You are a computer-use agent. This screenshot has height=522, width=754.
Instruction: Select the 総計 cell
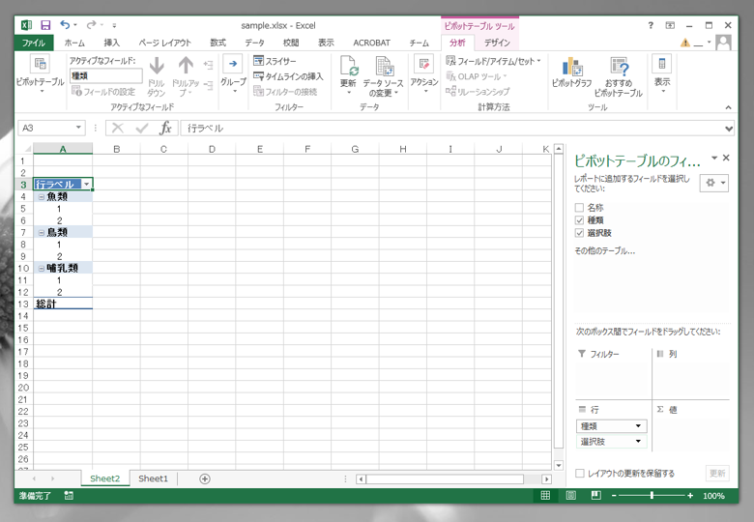pyautogui.click(x=63, y=304)
